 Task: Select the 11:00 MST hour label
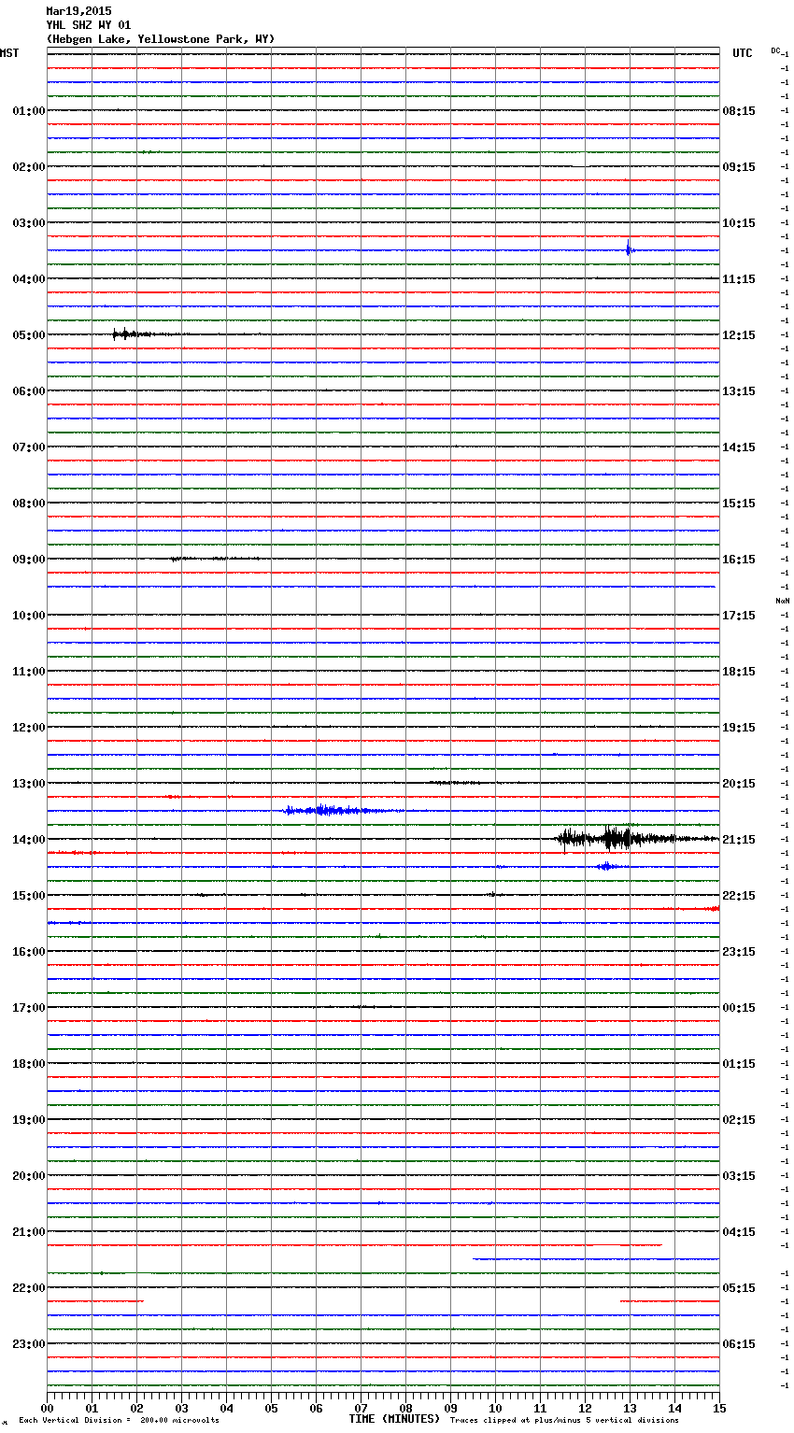tap(28, 672)
